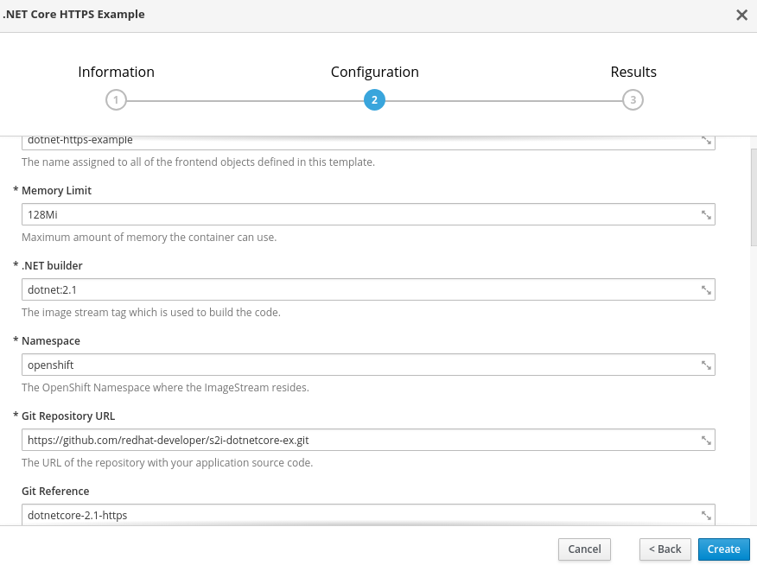Expand the .NET builder field editor icon
This screenshot has width=757, height=565.
[706, 290]
